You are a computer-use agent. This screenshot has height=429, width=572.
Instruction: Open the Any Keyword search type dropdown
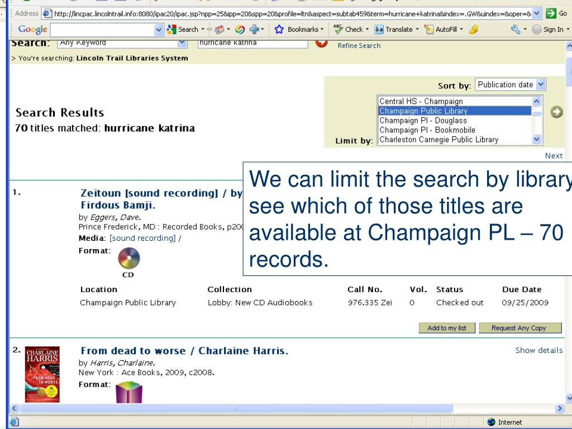tap(182, 44)
